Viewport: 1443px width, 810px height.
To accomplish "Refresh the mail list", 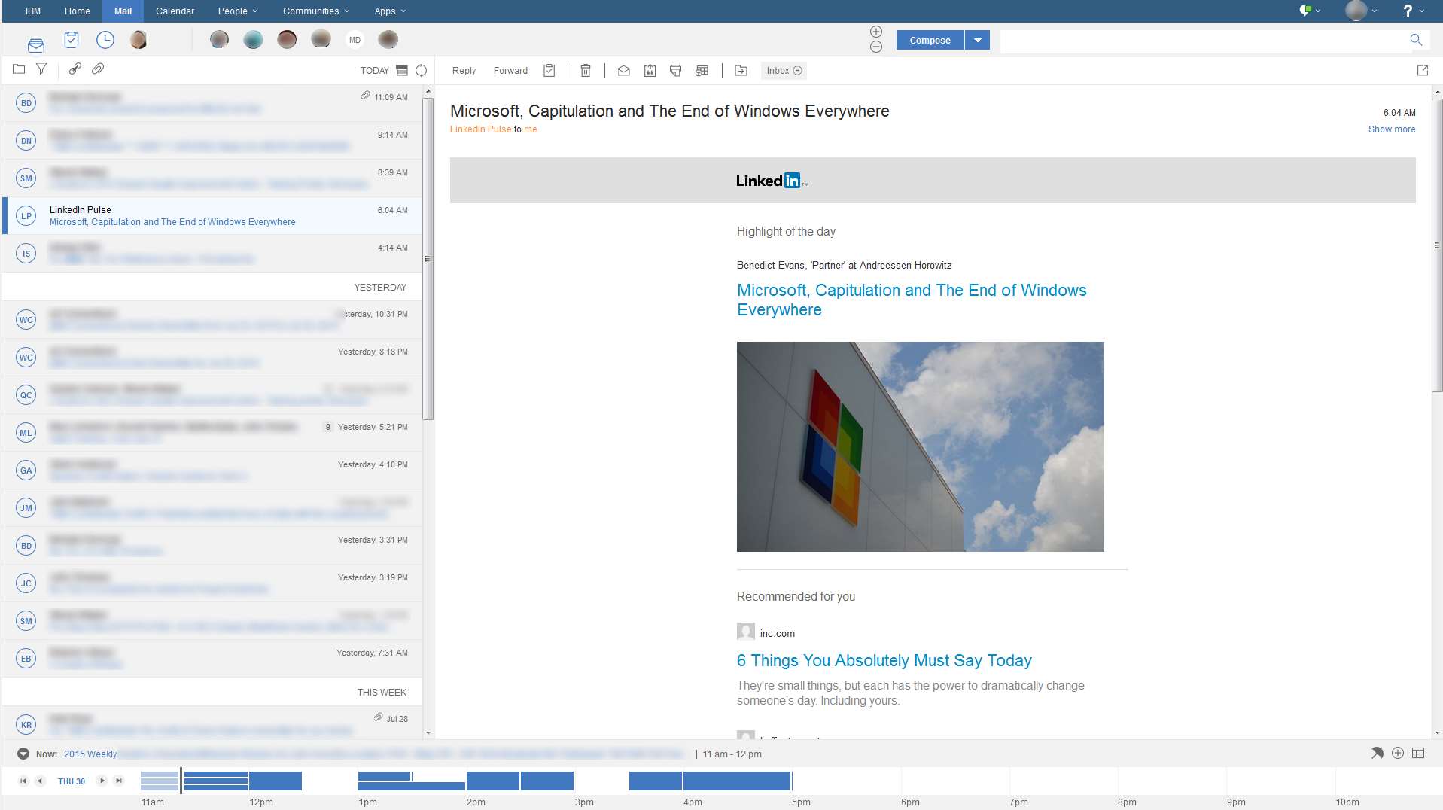I will (x=422, y=71).
